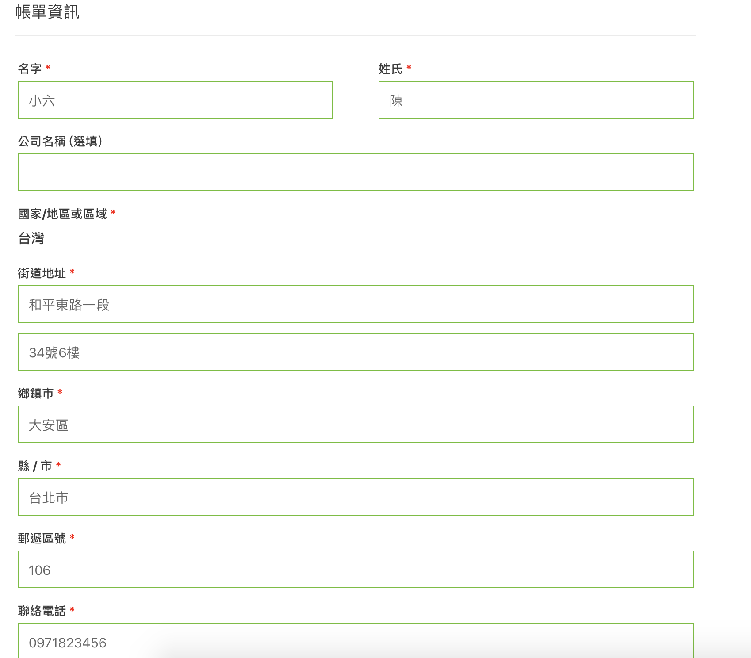Click the 縣 / 市 label
This screenshot has height=658, width=751.
[x=35, y=466]
